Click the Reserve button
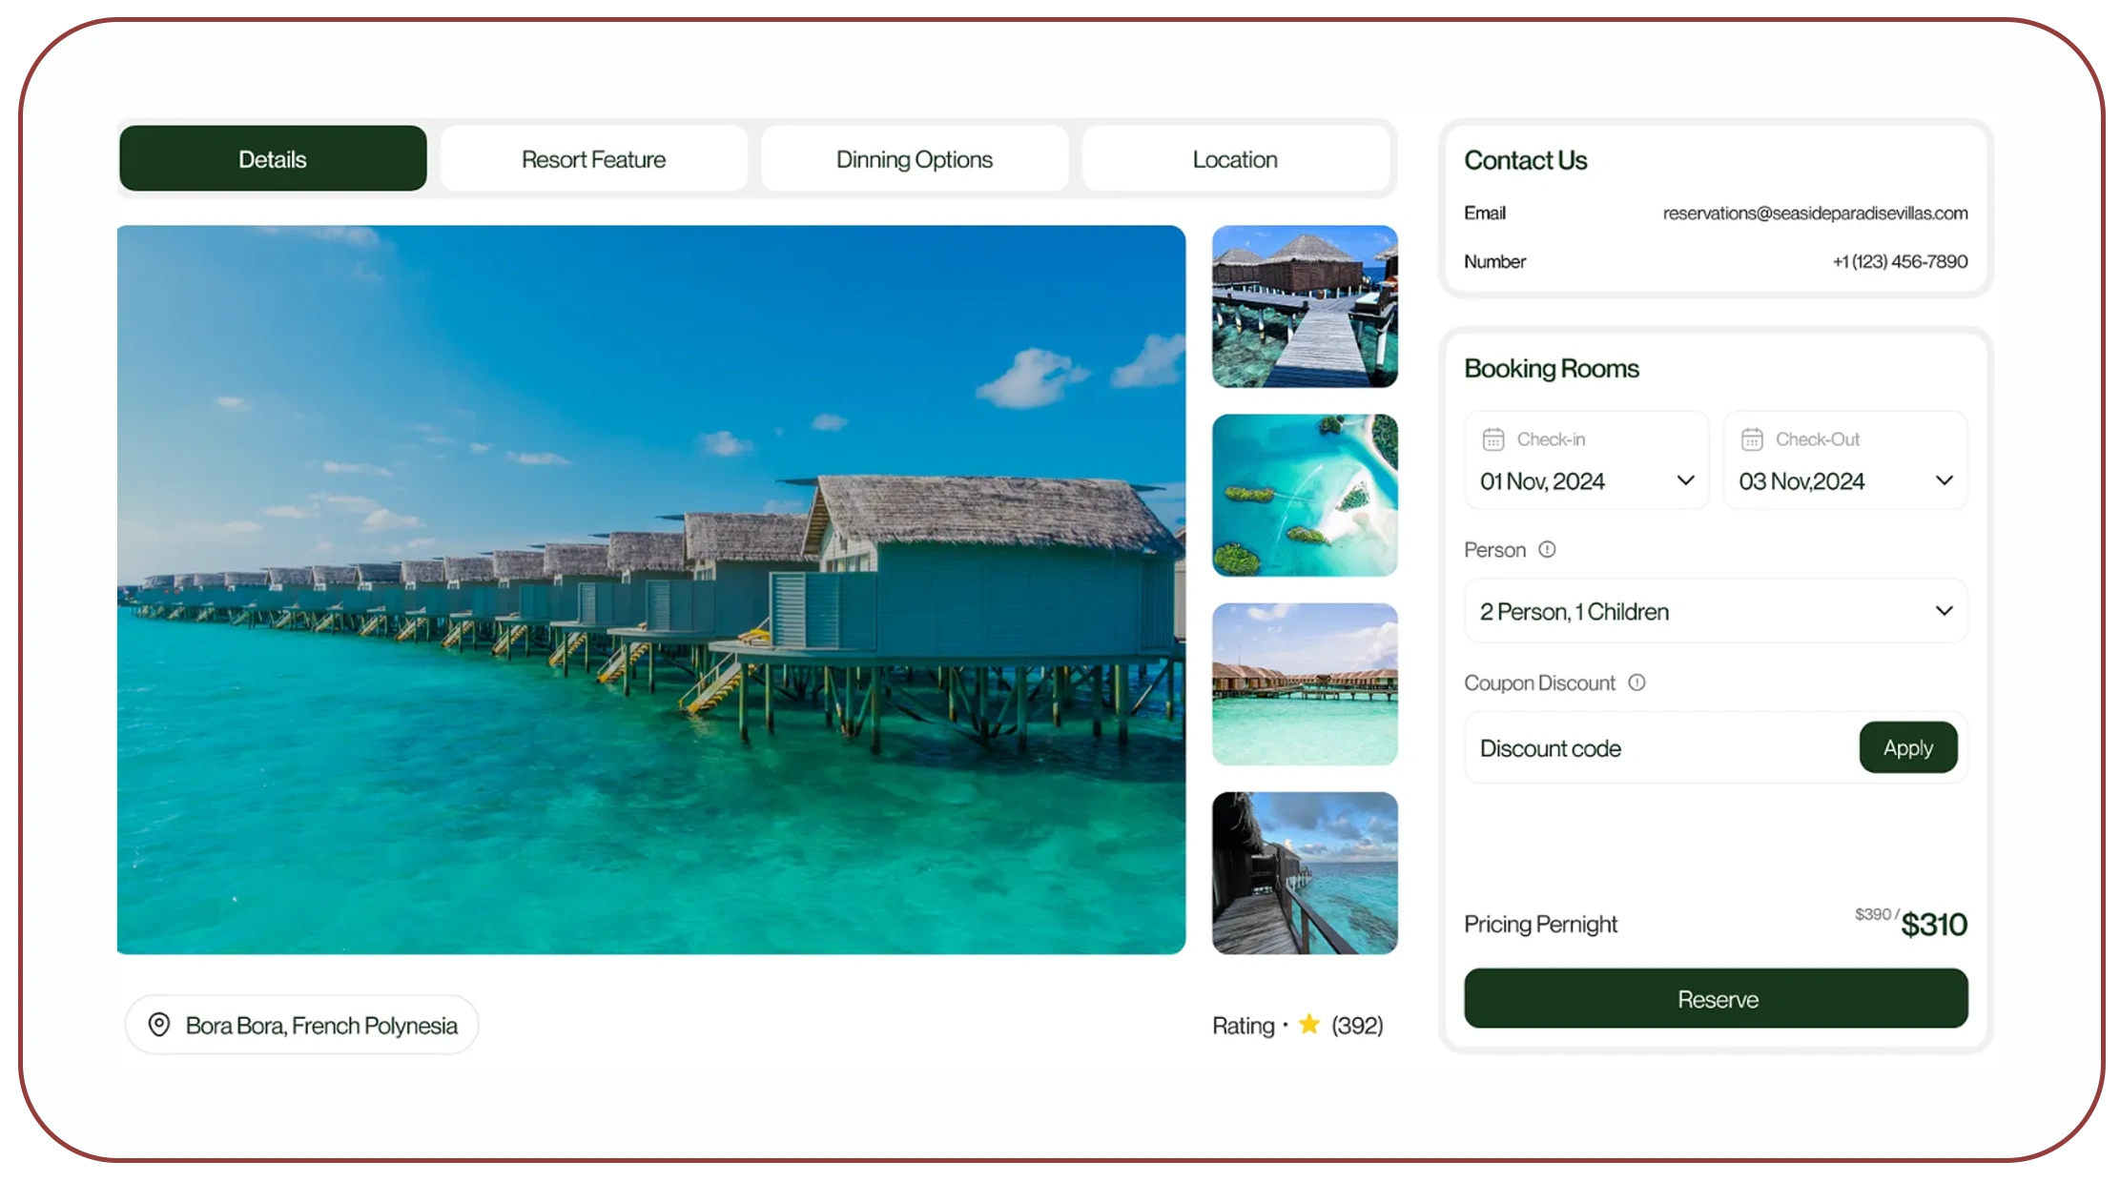 point(1716,998)
